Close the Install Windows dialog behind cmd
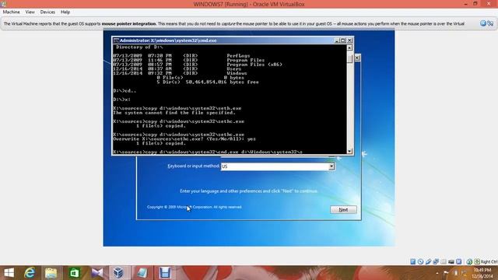This screenshot has height=280, width=498. pyautogui.click(x=357, y=58)
